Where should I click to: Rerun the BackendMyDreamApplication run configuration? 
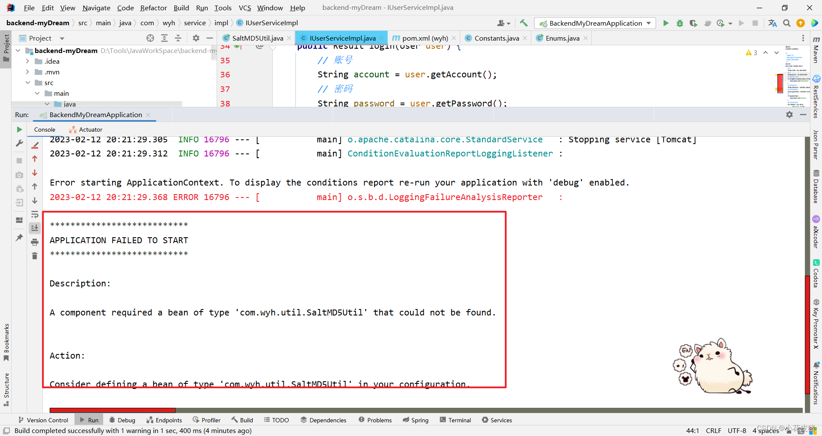(x=19, y=130)
